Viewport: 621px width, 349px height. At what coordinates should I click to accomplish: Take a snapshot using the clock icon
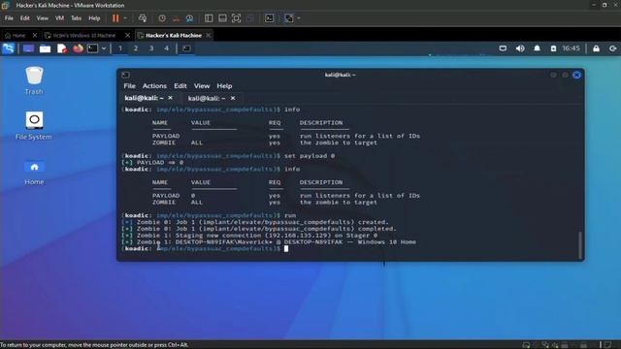point(162,18)
